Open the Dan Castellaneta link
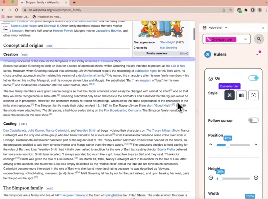268x199 pixels. click(x=15, y=131)
